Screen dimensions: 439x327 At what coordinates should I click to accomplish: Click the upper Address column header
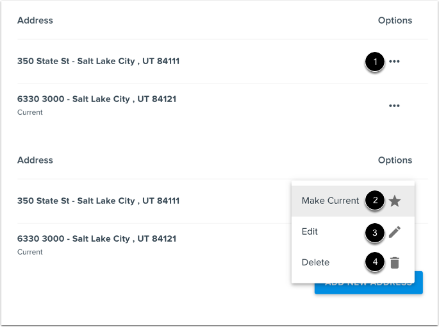[x=35, y=21]
